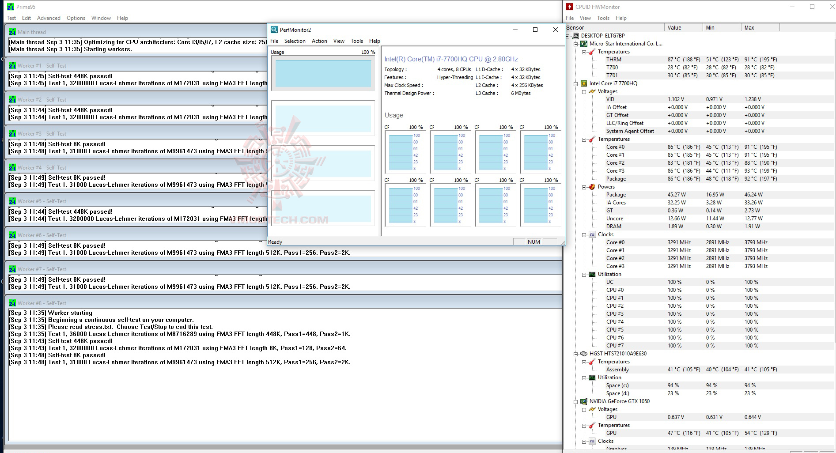Click the PerfMonitor2 magnifier icon in title bar
The height and width of the screenshot is (453, 836).
click(274, 30)
